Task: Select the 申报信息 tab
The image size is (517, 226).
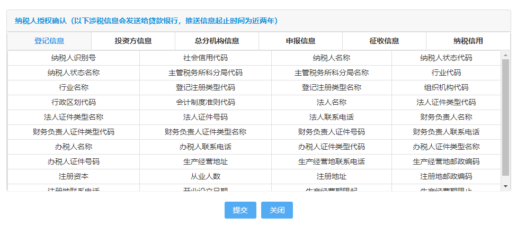Action: tap(300, 41)
